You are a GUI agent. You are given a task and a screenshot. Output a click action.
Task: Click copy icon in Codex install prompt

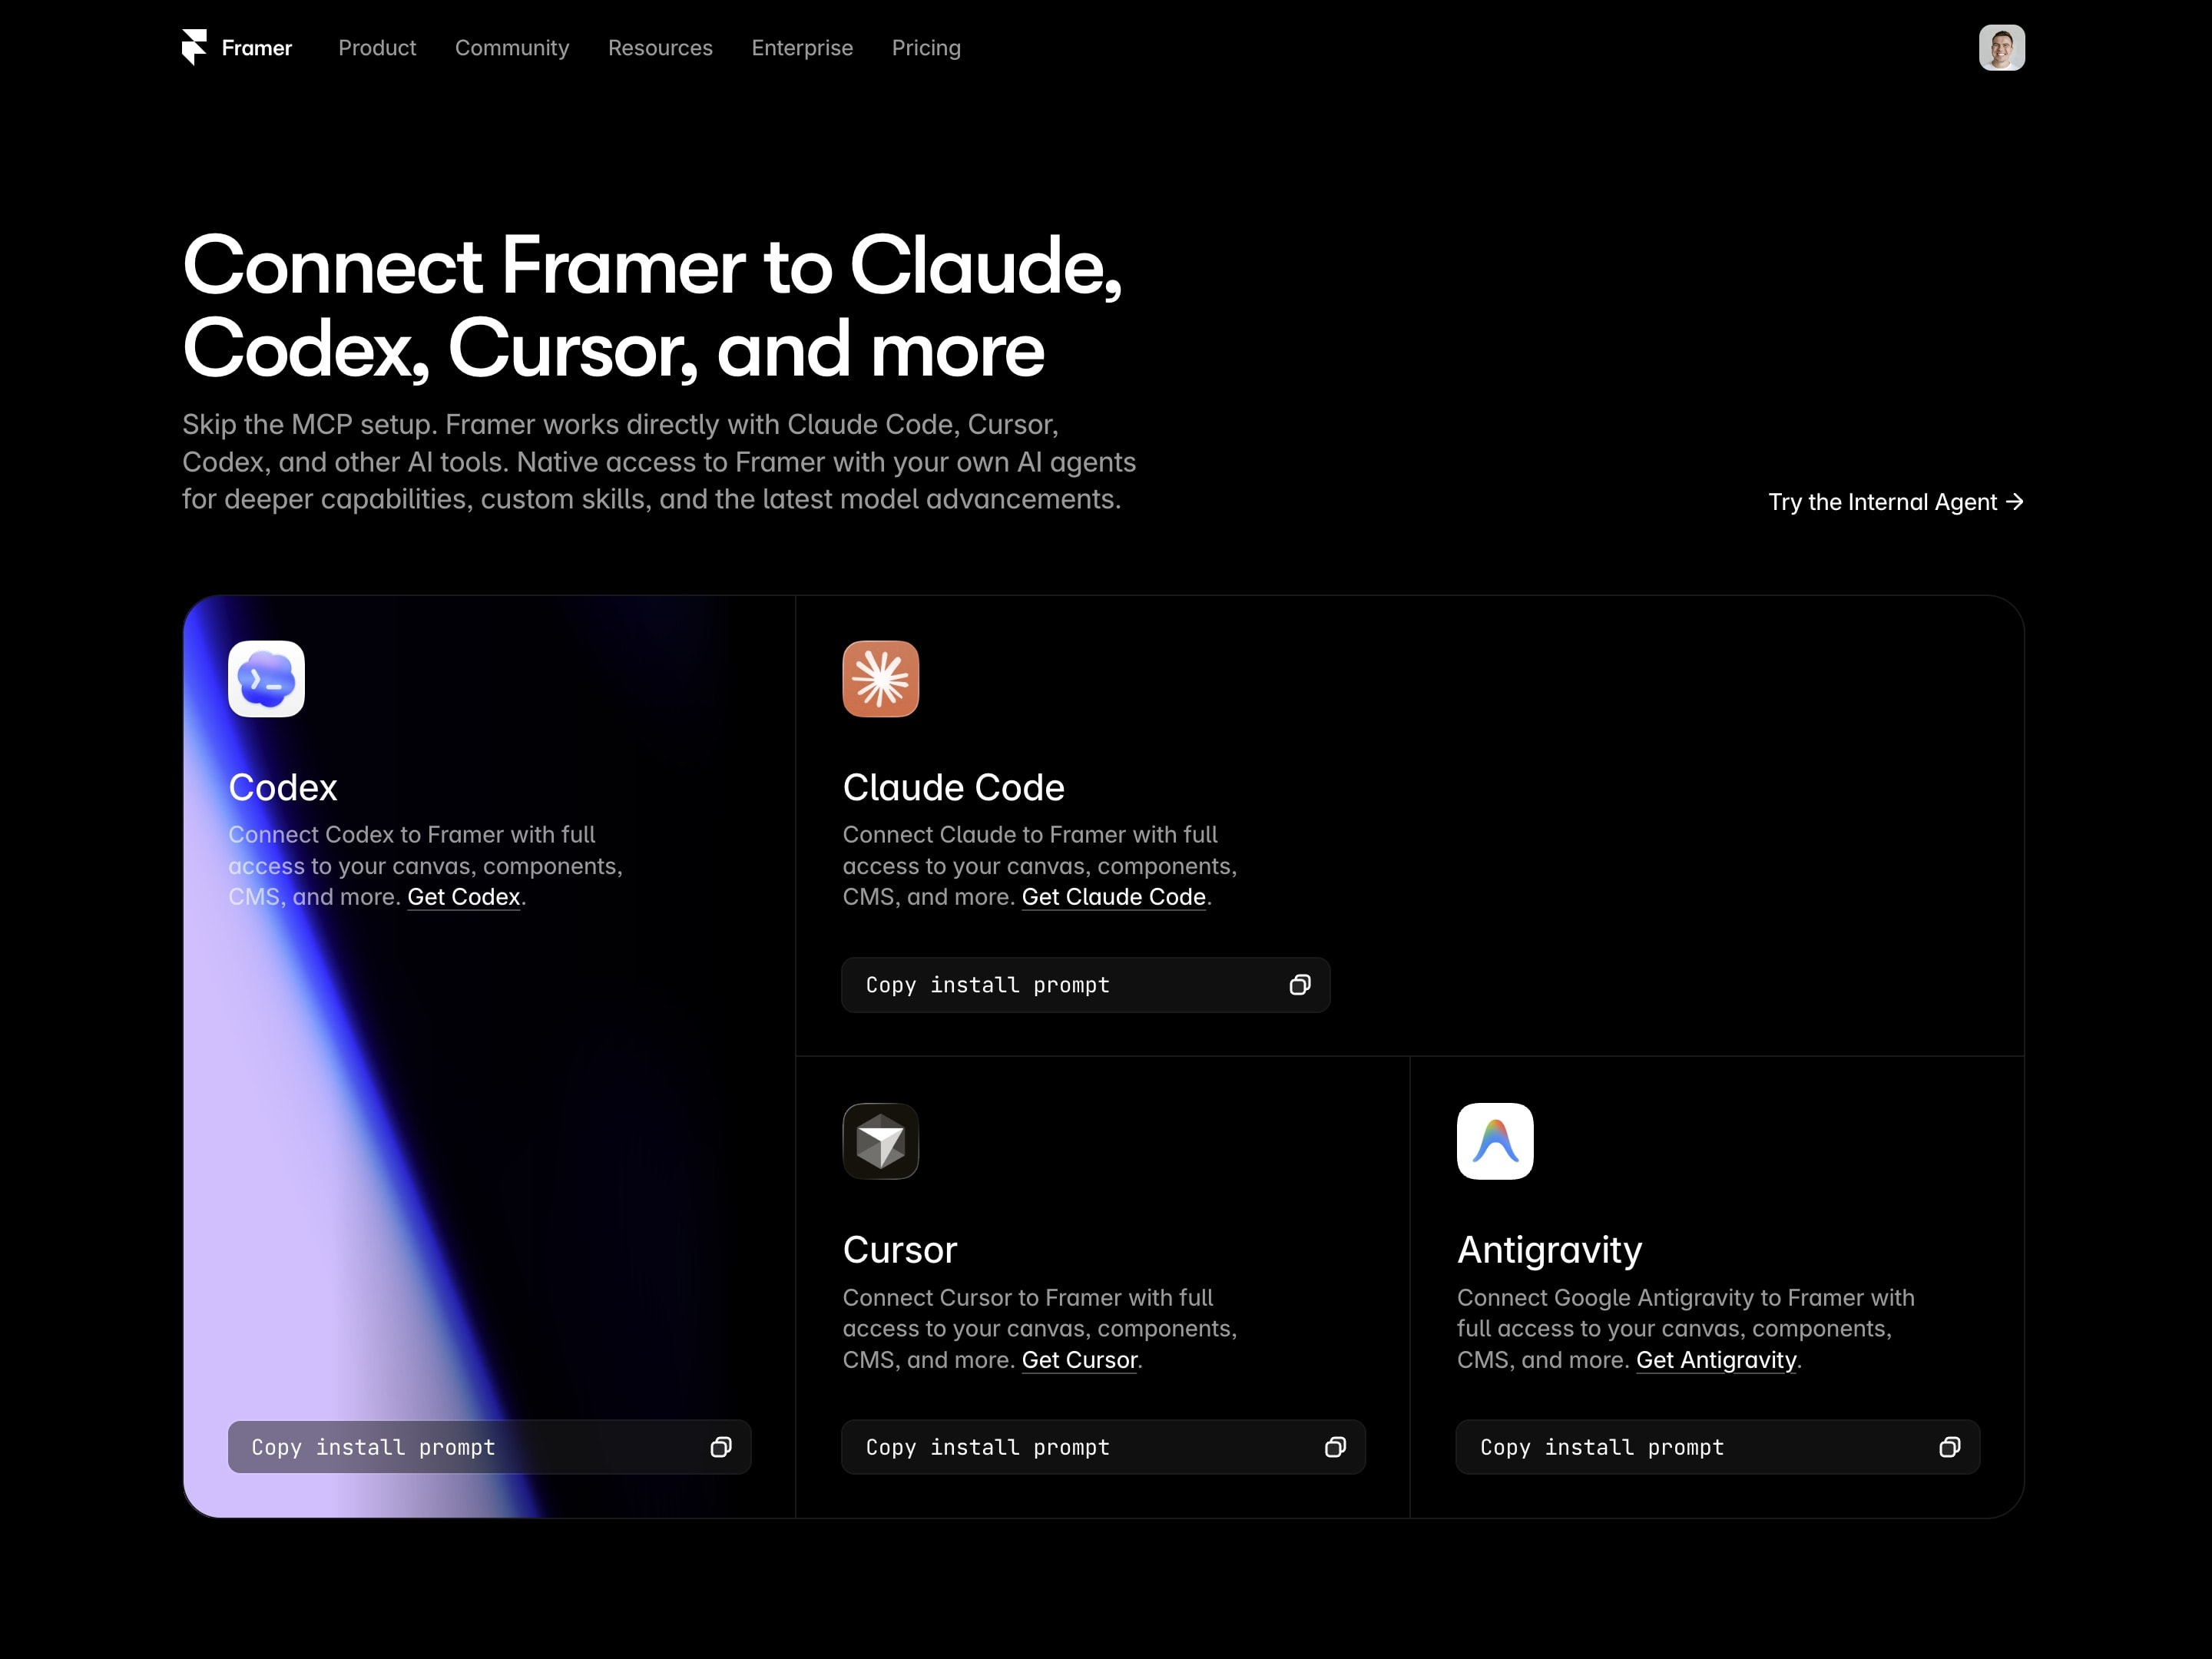pos(721,1447)
